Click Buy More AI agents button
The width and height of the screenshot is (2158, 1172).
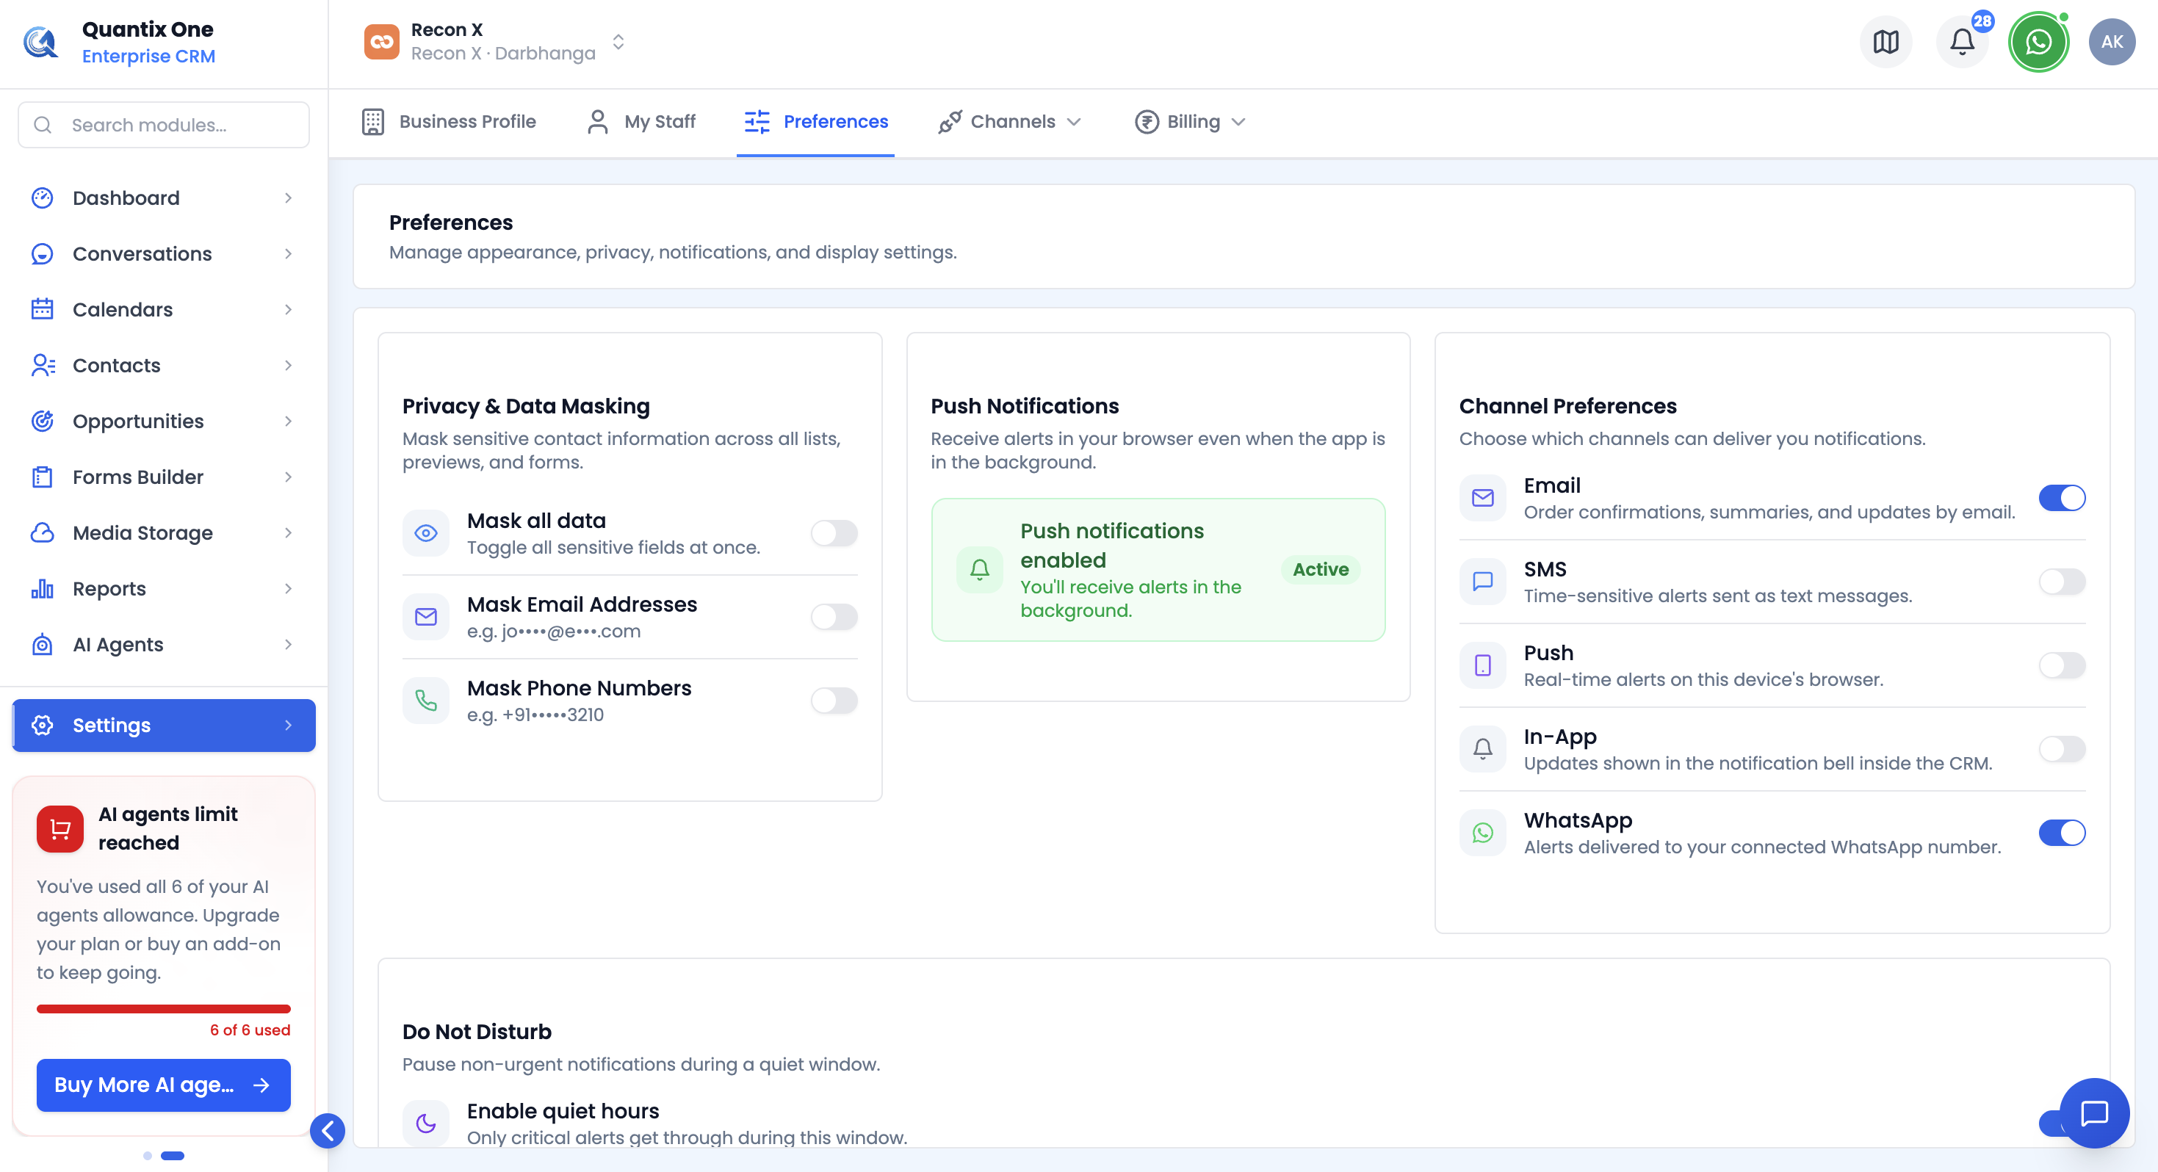pos(163,1085)
